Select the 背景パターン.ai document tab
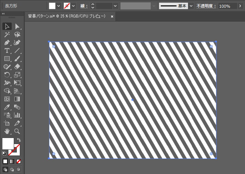245x174 pixels. coord(66,16)
